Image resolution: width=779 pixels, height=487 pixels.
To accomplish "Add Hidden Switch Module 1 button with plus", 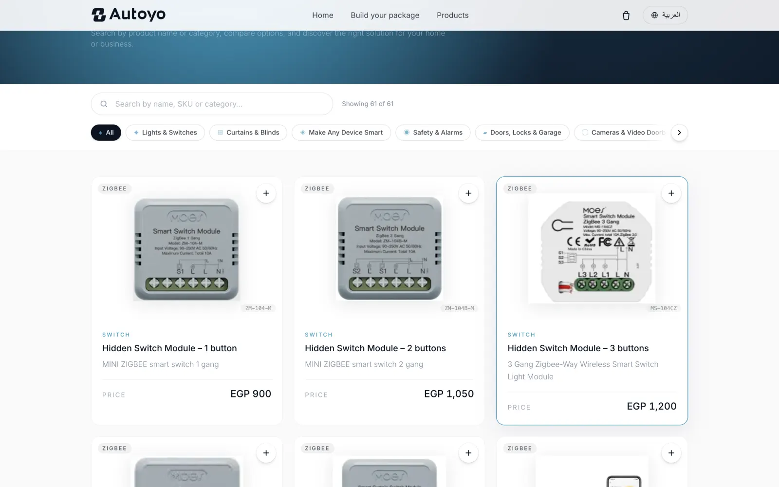I will [266, 193].
